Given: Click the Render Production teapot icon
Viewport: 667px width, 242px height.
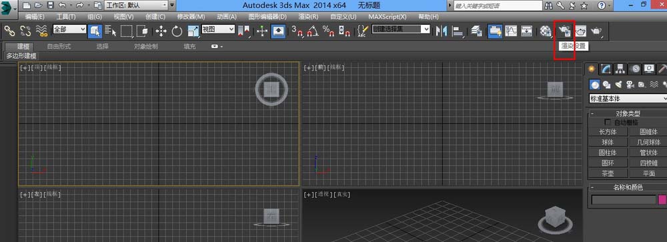Looking at the screenshot, I should coord(597,31).
